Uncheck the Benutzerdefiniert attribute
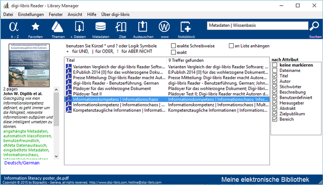Image resolution: width=323 pixels, height=185 pixels. [275, 97]
